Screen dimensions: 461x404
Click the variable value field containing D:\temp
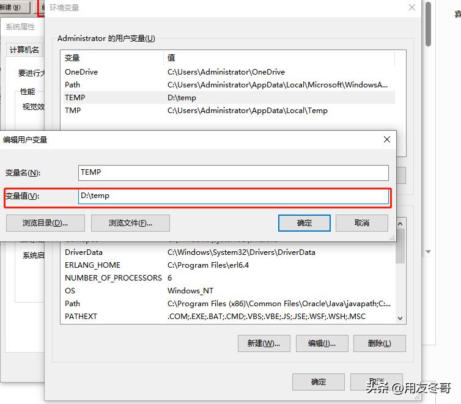click(233, 196)
